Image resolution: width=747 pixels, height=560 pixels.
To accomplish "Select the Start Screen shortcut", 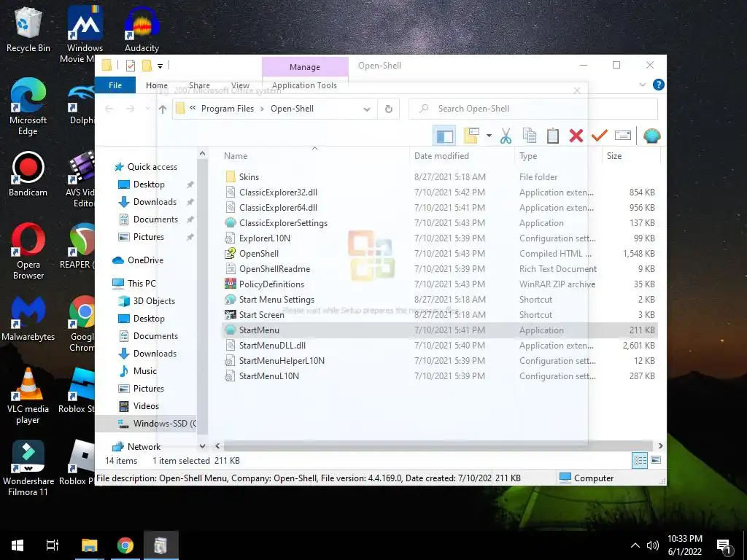I will pos(262,315).
